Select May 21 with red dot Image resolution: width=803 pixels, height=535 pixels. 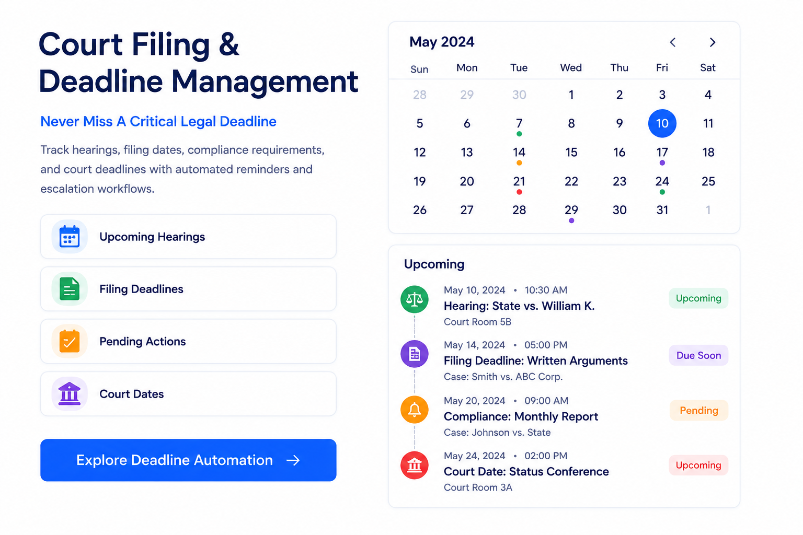pos(519,181)
